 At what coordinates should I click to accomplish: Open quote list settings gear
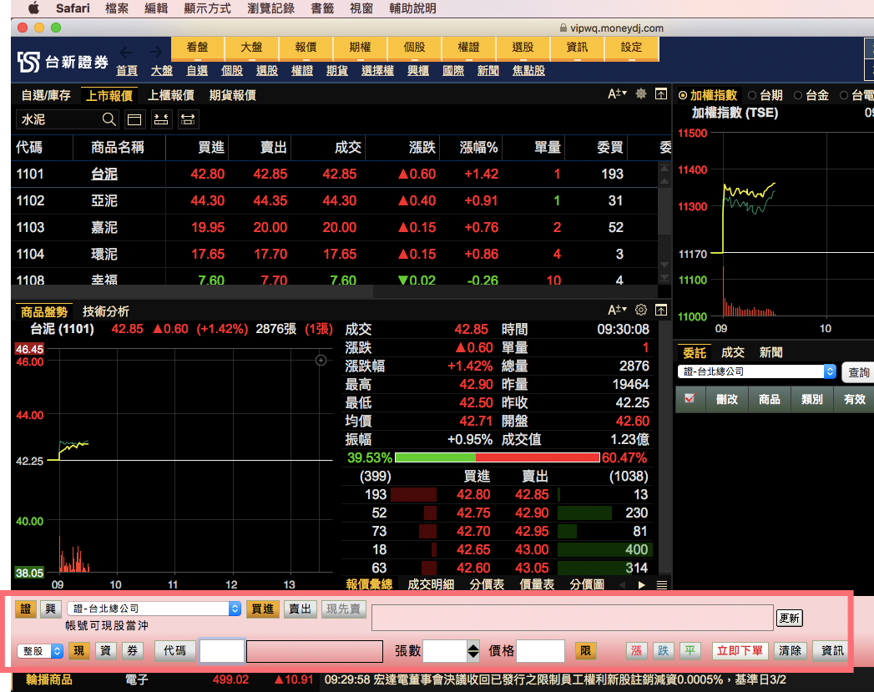(x=641, y=93)
